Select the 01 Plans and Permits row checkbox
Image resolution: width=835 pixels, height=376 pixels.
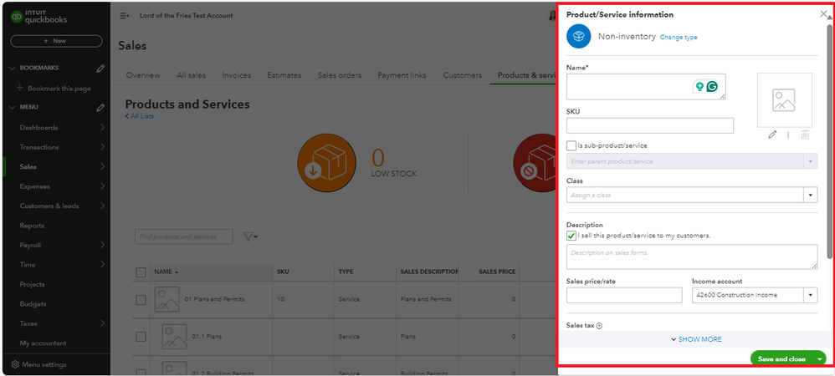(x=141, y=300)
